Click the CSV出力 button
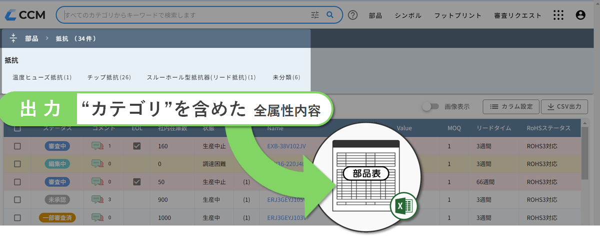Image resolution: width=600 pixels, height=236 pixels. [x=564, y=106]
